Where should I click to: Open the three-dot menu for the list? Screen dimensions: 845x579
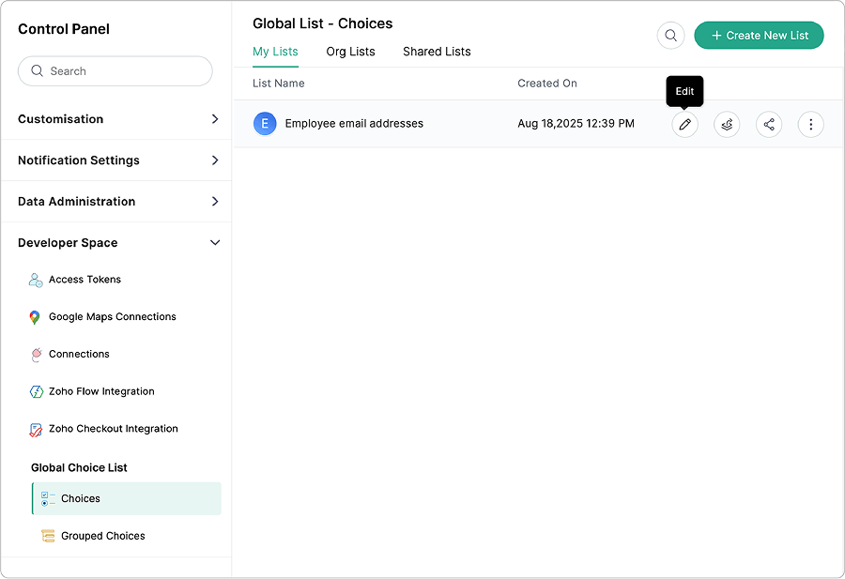(x=810, y=124)
